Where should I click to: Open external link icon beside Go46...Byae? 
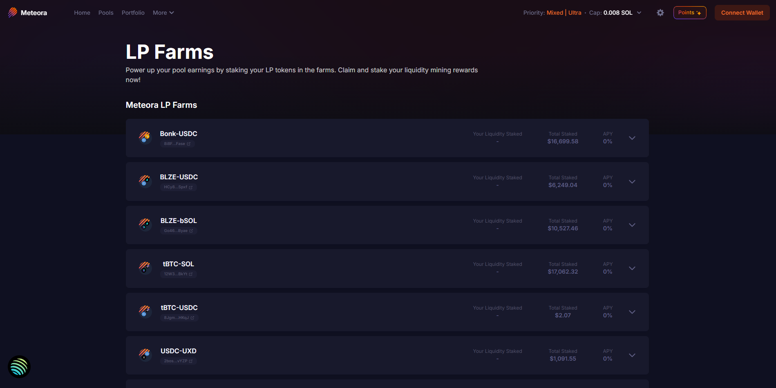pos(191,231)
